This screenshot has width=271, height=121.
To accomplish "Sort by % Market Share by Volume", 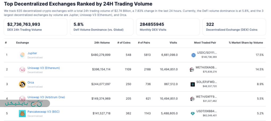I will click(246, 43).
